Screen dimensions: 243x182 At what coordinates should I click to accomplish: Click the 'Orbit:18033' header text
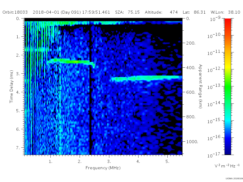click(x=15, y=12)
